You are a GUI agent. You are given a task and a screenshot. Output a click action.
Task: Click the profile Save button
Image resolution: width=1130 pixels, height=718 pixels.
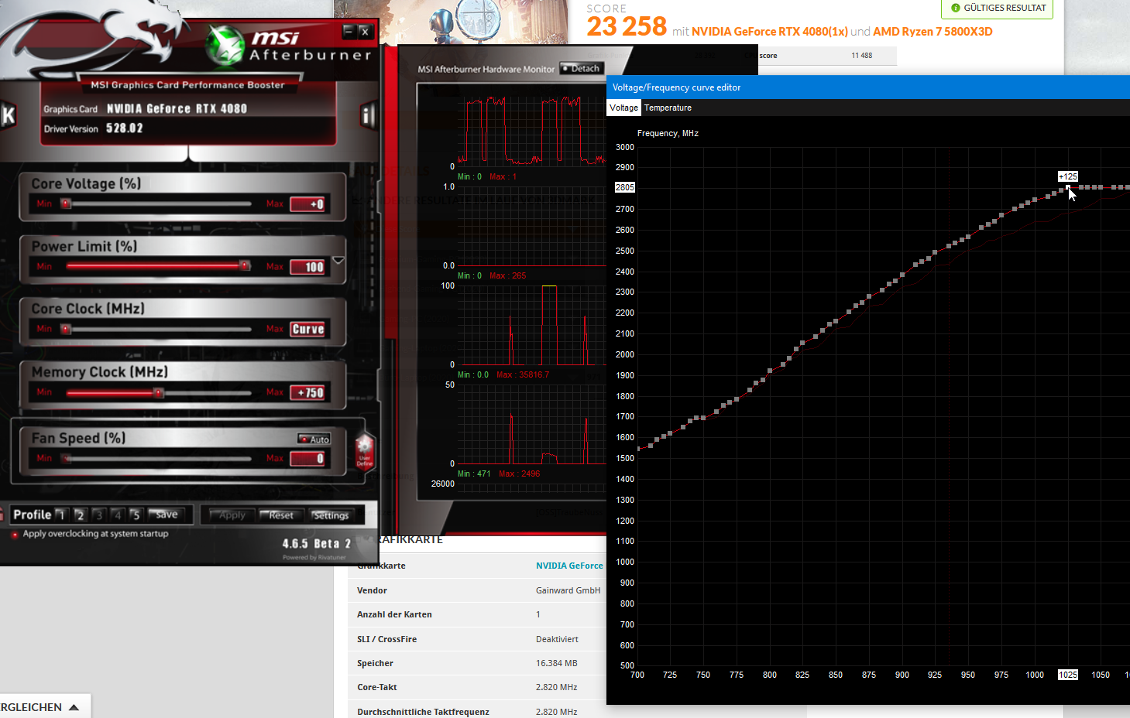[x=165, y=515]
